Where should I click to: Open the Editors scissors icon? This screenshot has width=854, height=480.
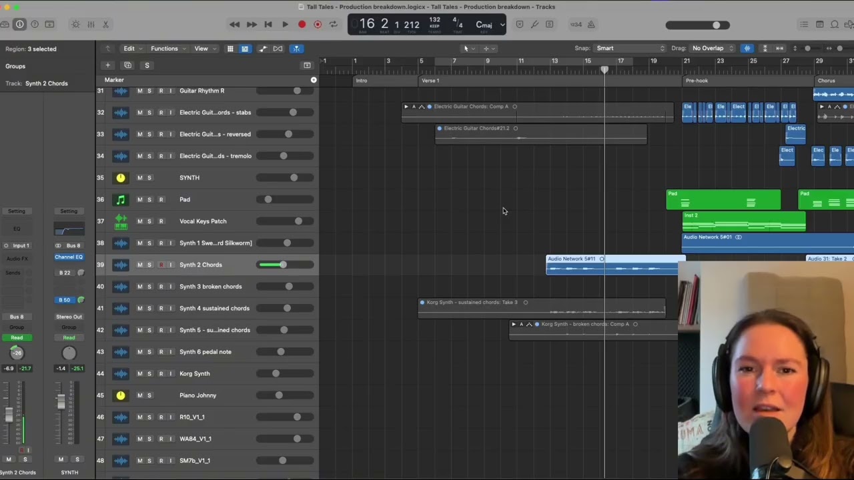(x=105, y=25)
